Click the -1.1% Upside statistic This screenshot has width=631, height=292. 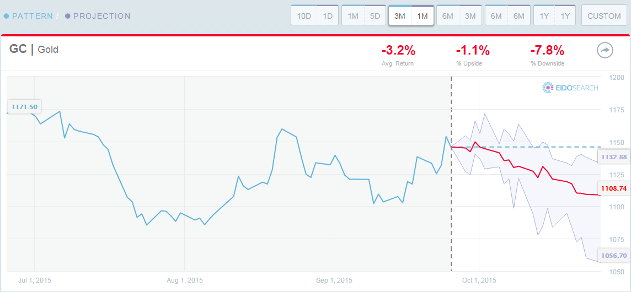(x=473, y=51)
